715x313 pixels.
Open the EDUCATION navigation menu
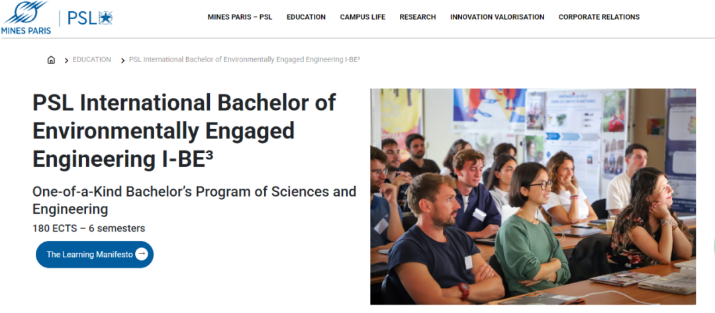[x=306, y=17]
